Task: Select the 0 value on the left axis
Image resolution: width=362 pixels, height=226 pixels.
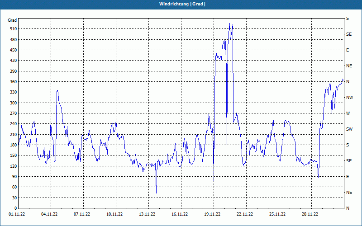Action: click(16, 208)
